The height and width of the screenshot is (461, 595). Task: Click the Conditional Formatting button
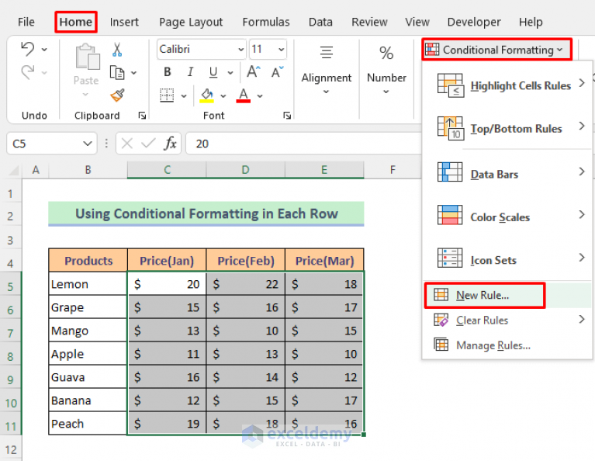pos(496,50)
